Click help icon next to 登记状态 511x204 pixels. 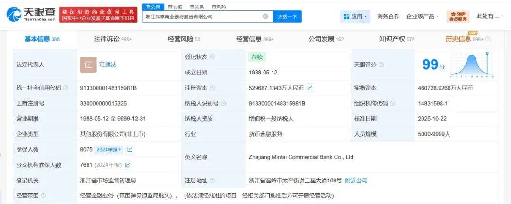(212, 57)
